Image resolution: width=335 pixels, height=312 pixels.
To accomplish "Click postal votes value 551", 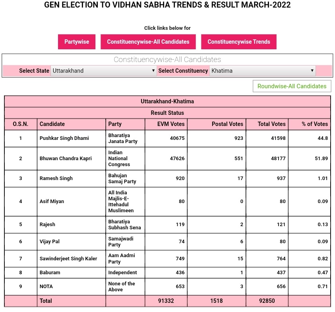I will [239, 158].
